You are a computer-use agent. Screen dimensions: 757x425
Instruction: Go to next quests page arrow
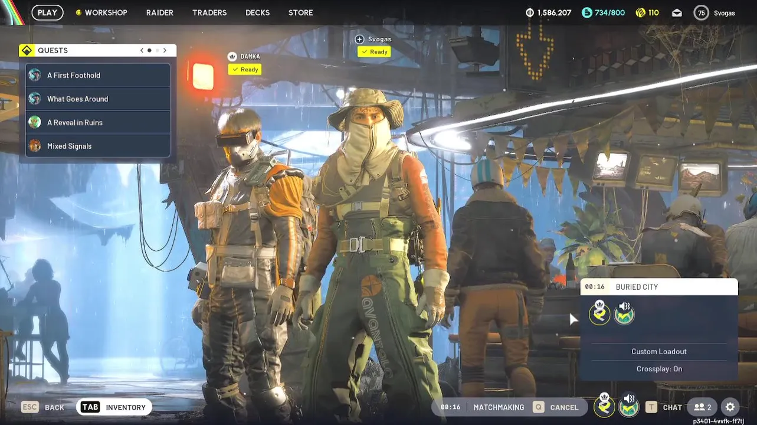click(x=165, y=51)
